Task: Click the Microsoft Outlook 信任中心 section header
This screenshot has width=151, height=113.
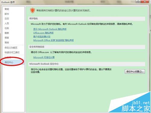Action: (x=87, y=64)
